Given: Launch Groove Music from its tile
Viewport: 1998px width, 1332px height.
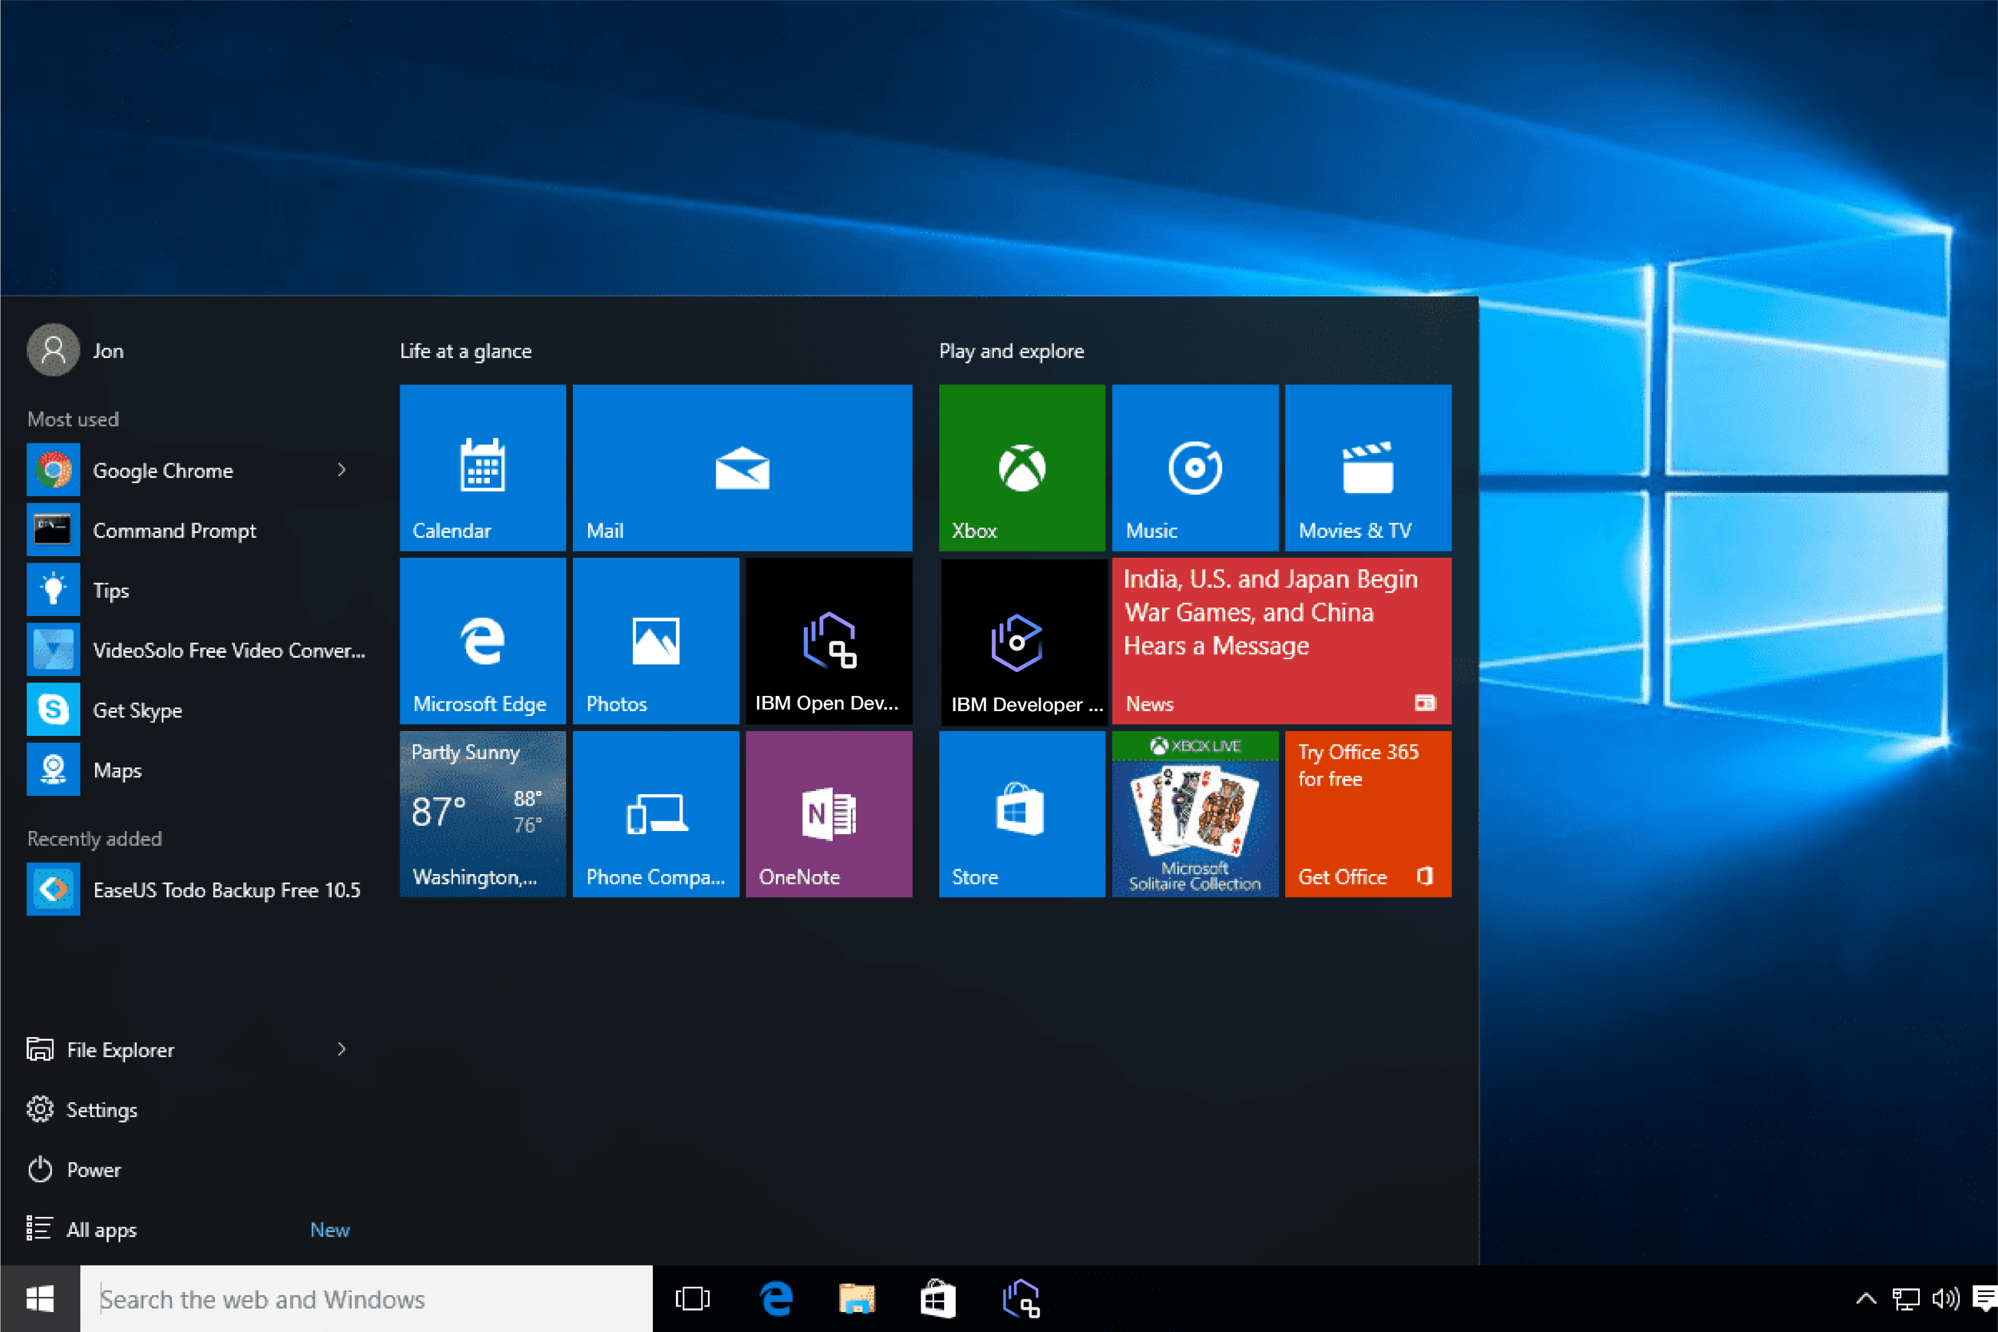Looking at the screenshot, I should tap(1193, 467).
